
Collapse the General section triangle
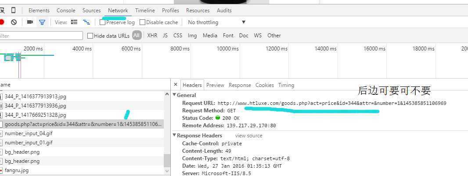174,95
